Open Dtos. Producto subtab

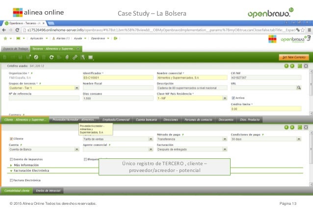250,120
